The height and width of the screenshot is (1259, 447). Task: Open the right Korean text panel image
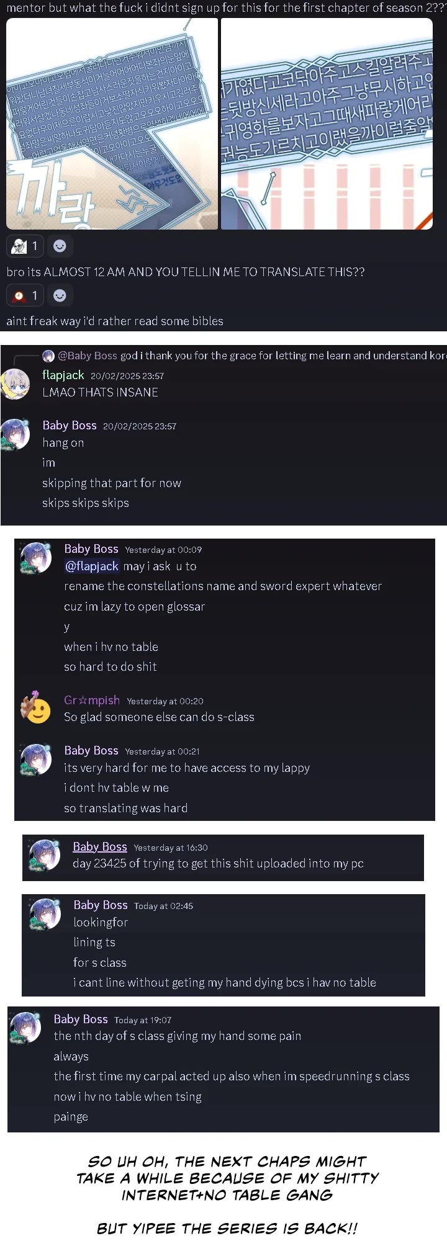327,124
